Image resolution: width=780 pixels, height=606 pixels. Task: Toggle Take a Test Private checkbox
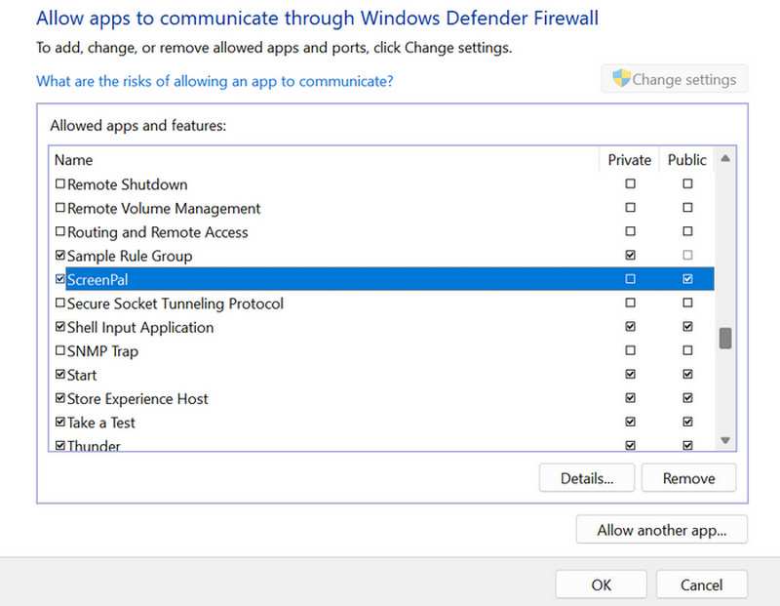tap(630, 423)
